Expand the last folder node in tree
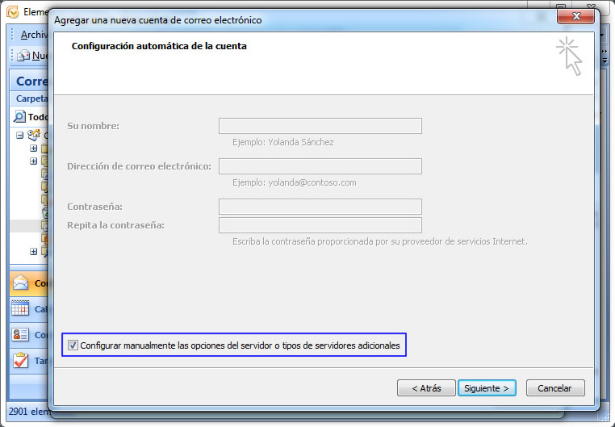Image resolution: width=615 pixels, height=427 pixels. click(33, 252)
